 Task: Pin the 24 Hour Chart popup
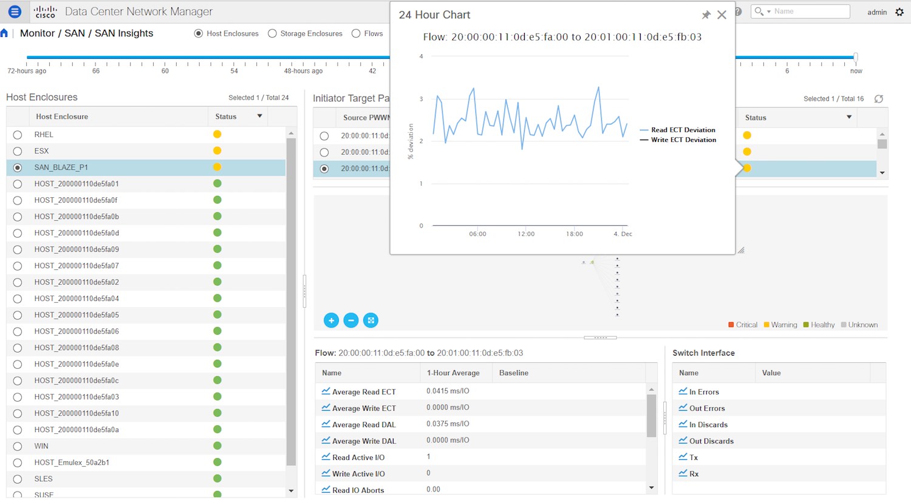[x=706, y=15]
